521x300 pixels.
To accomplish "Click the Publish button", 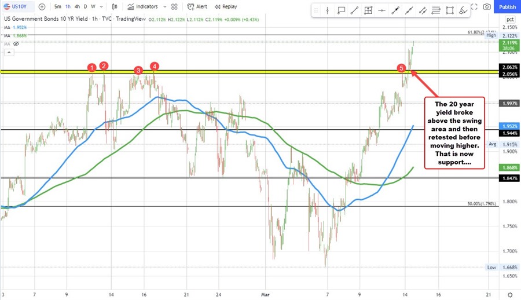I will coord(507,7).
